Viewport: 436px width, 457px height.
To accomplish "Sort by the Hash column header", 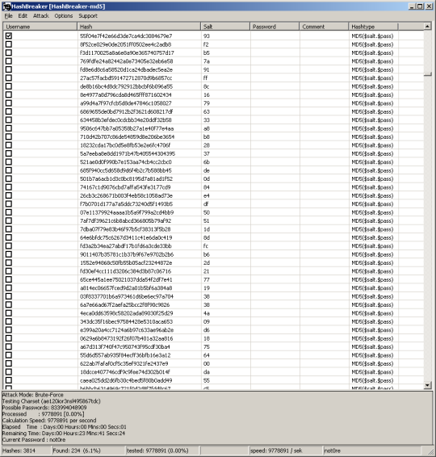I will click(139, 27).
